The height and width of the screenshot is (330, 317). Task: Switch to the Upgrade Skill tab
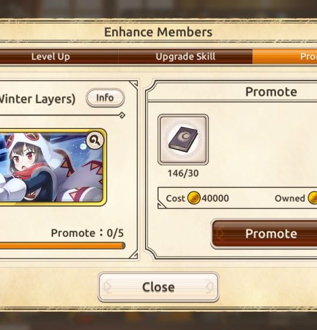click(x=186, y=57)
